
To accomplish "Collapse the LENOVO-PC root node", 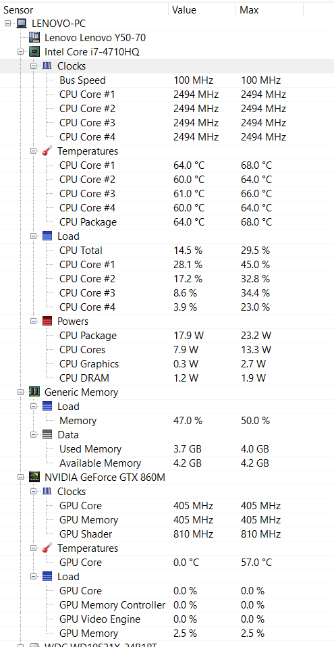I will [x=7, y=24].
